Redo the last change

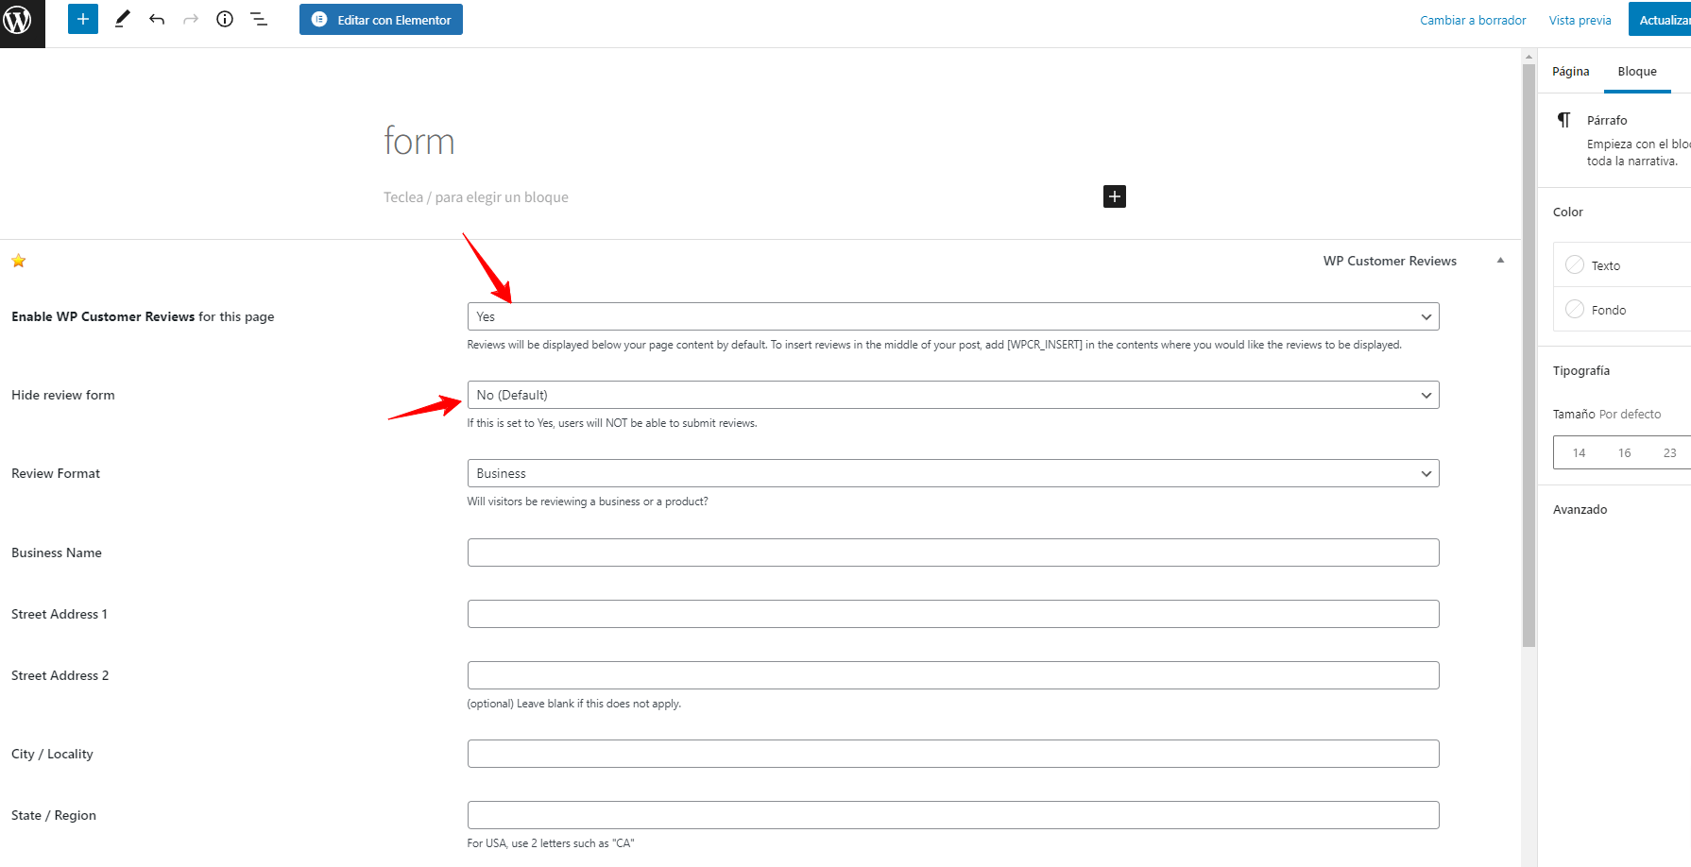(191, 19)
